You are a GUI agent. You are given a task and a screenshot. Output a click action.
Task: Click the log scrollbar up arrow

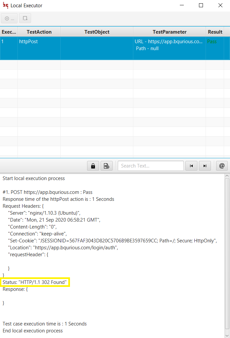227,176
